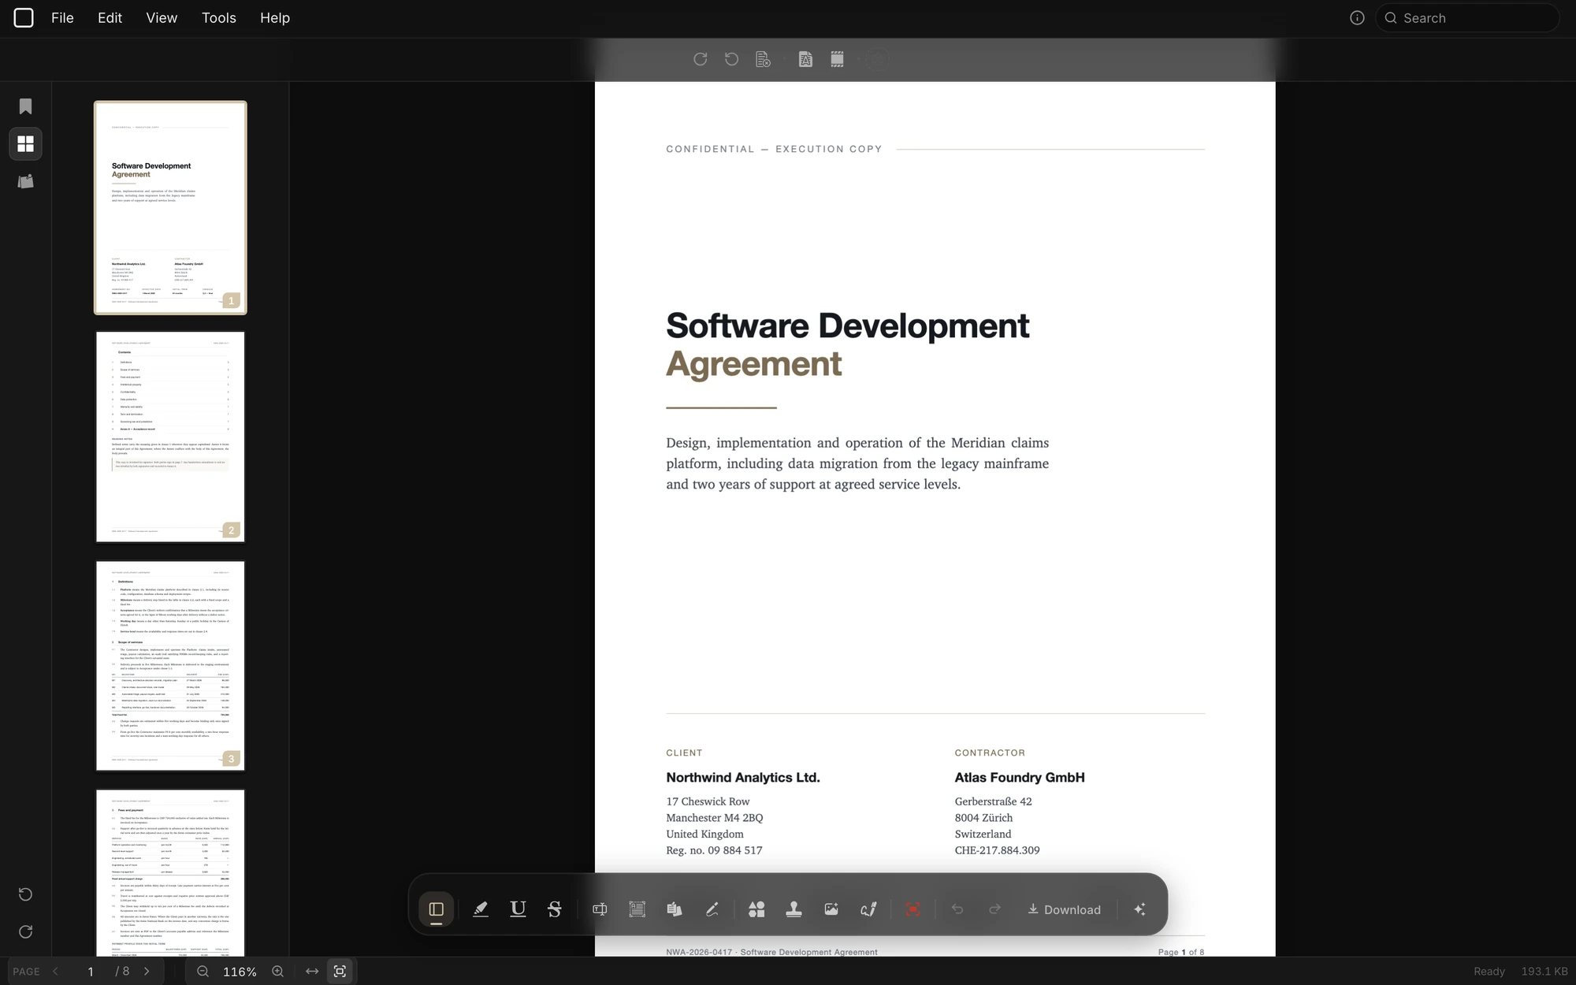This screenshot has width=1576, height=985.
Task: Click the "CHE-217.884.309" registration number
Action: pyautogui.click(x=997, y=850)
